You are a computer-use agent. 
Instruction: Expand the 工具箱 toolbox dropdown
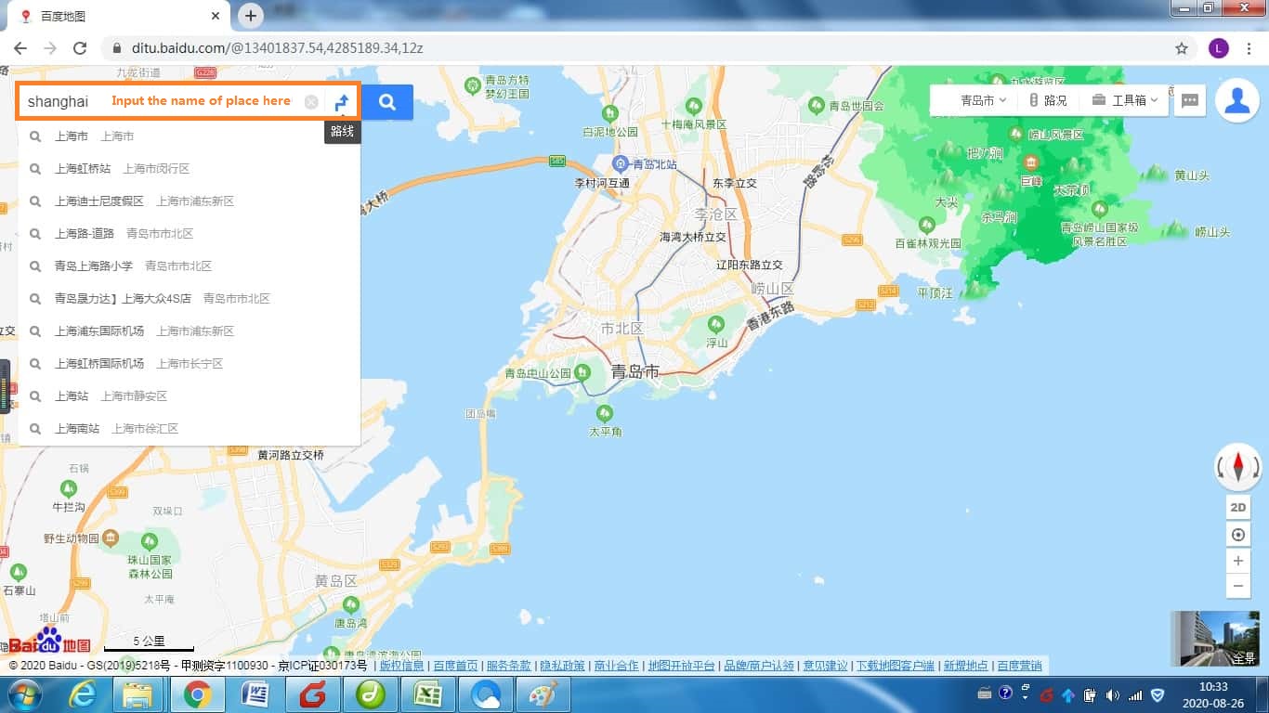1124,100
